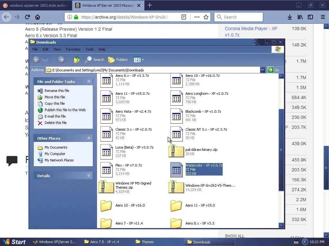Select the Aero 11 - XP v15.0.7z file icon
329x246 pixels.
tap(106, 98)
